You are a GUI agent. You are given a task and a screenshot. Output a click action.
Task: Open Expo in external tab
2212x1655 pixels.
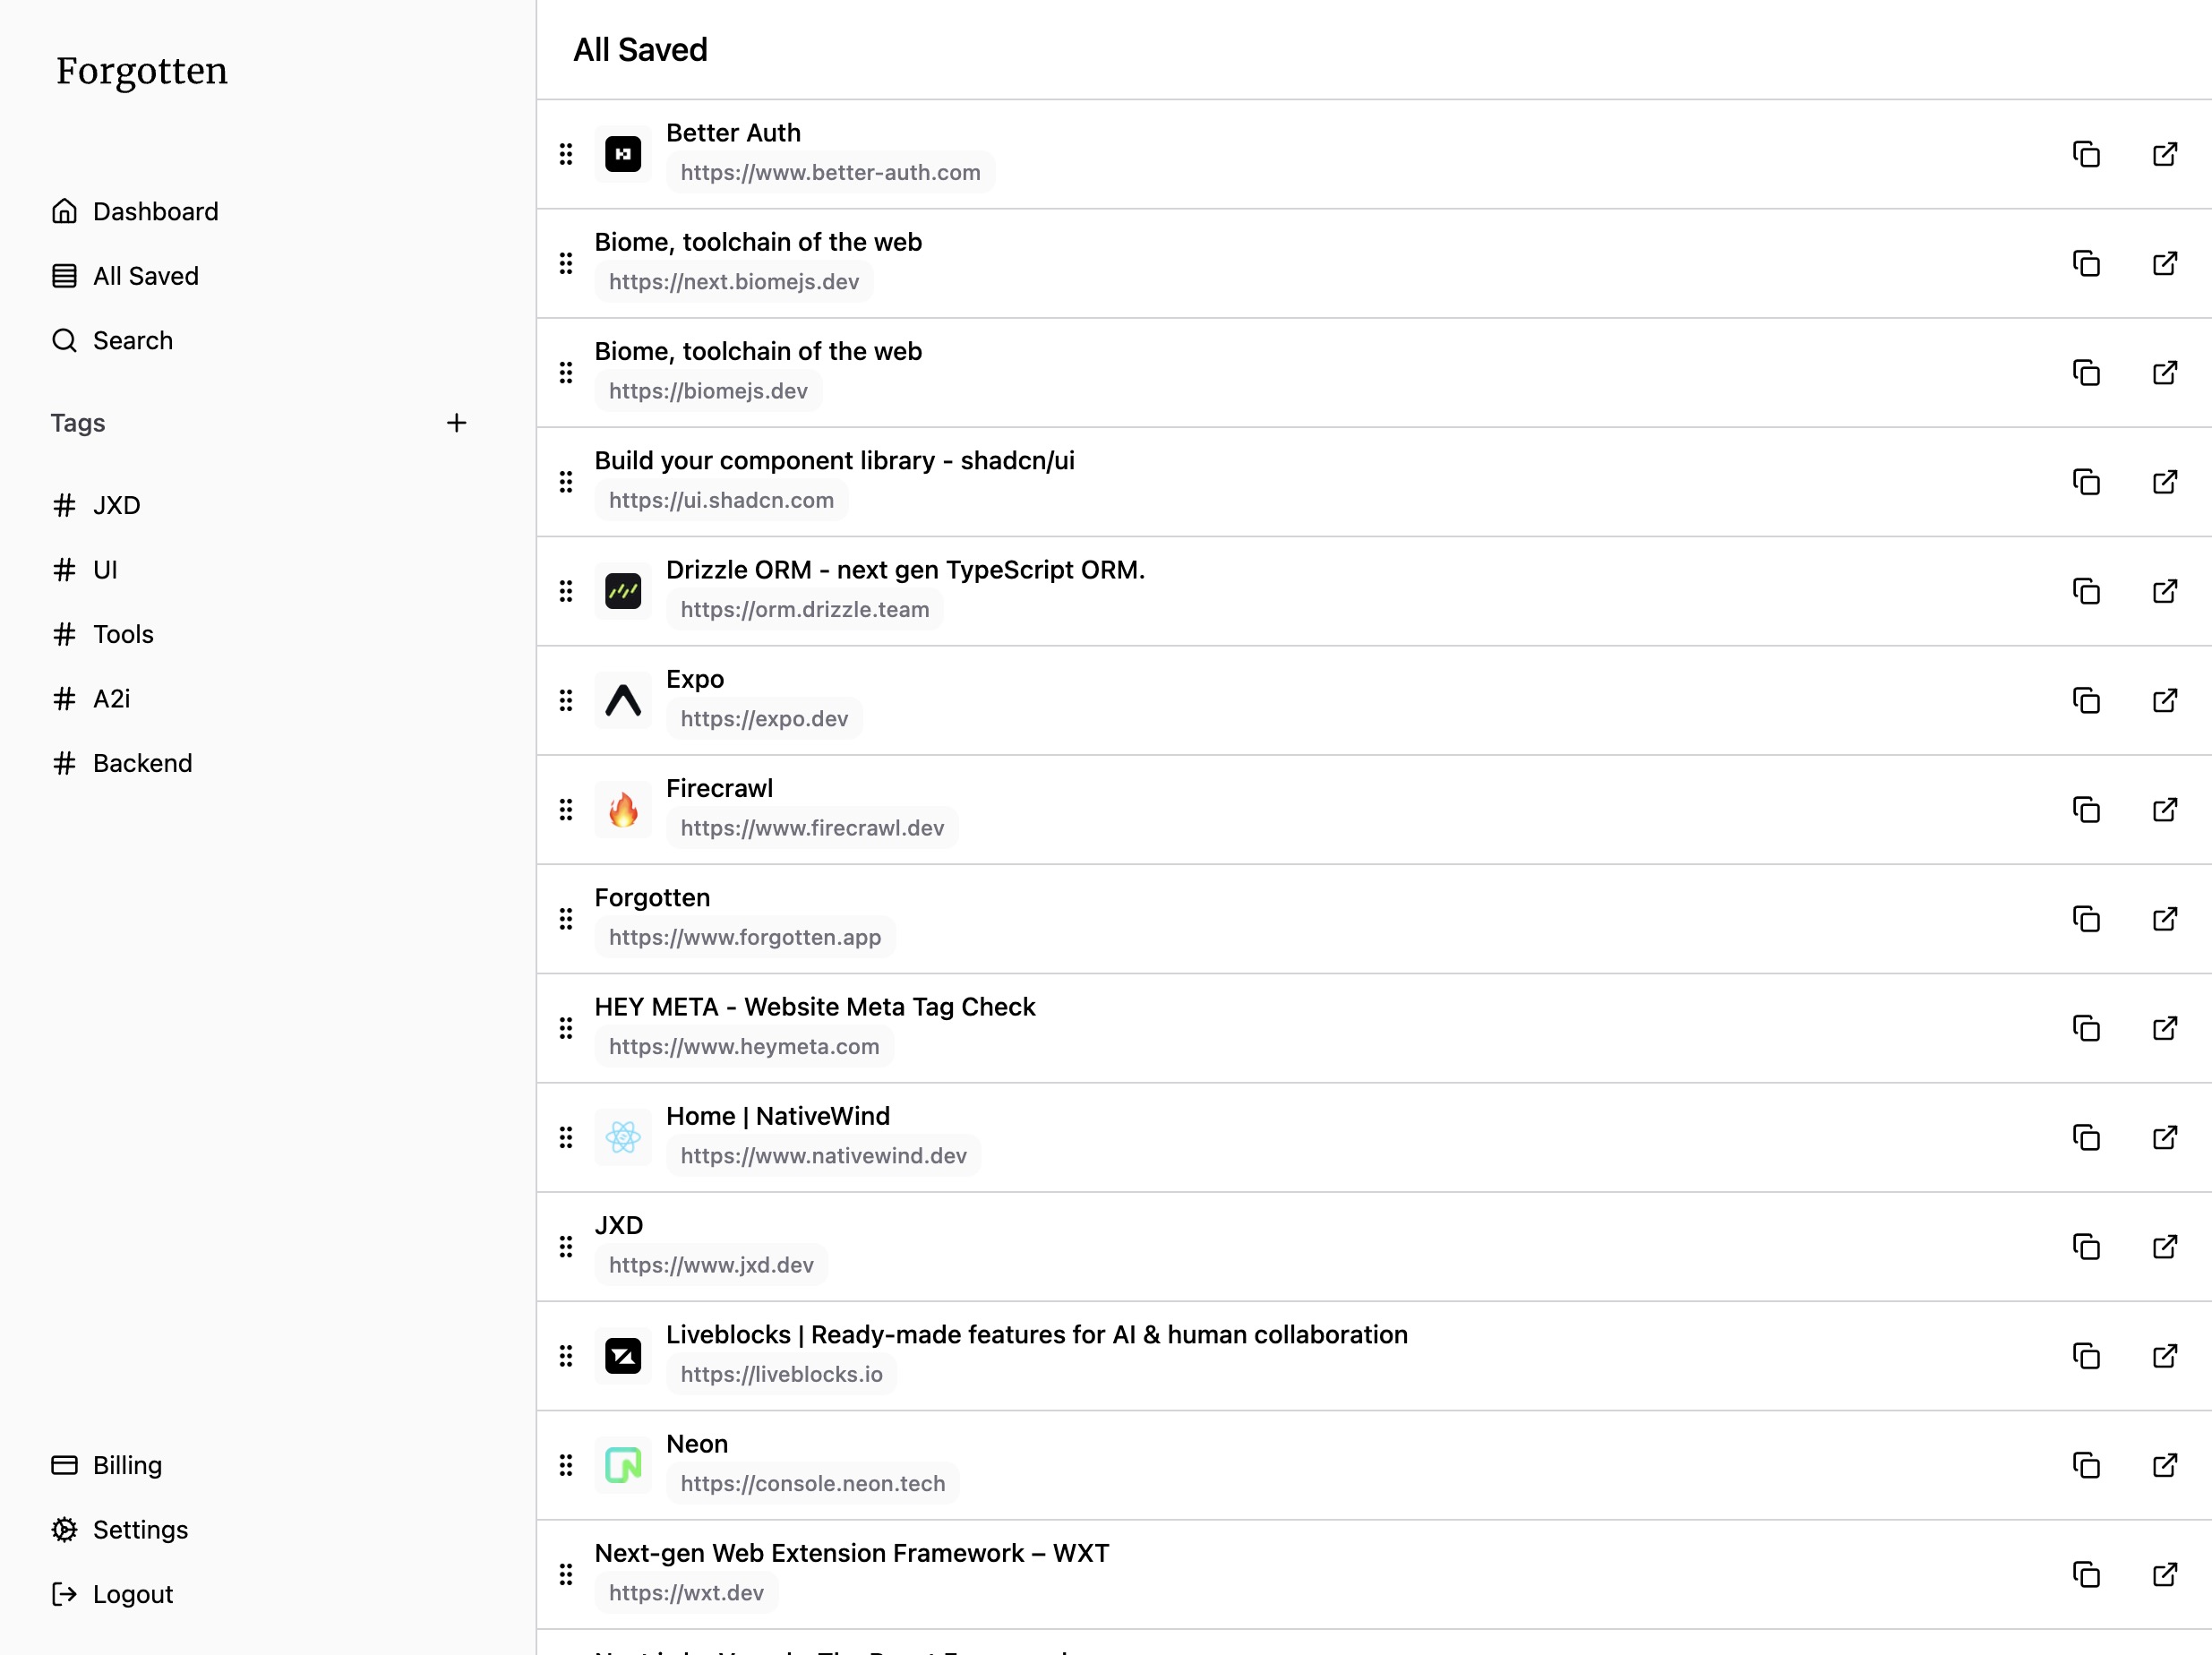click(2165, 700)
